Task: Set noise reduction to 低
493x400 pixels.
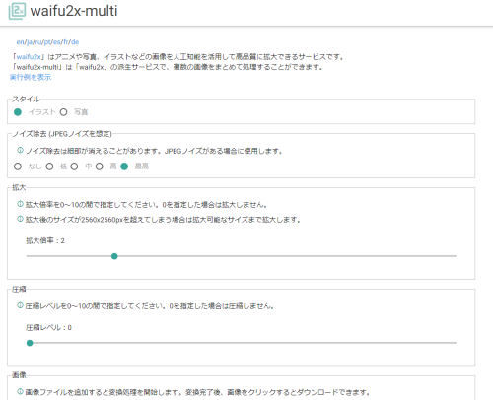Action: coord(49,167)
